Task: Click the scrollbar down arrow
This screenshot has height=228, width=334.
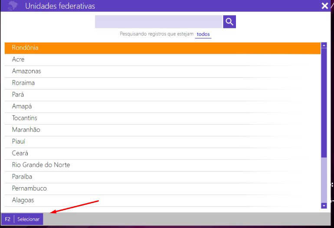Action: click(324, 205)
